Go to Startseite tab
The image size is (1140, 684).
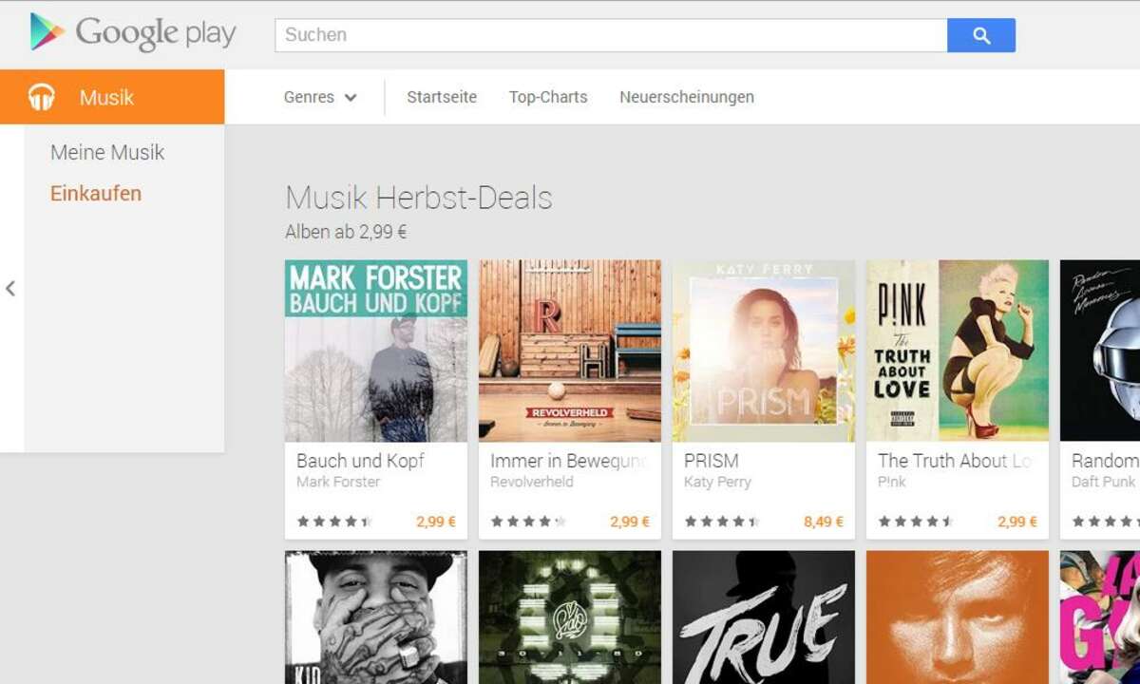click(x=442, y=97)
